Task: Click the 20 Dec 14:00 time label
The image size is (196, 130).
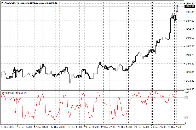Action: 125,127
